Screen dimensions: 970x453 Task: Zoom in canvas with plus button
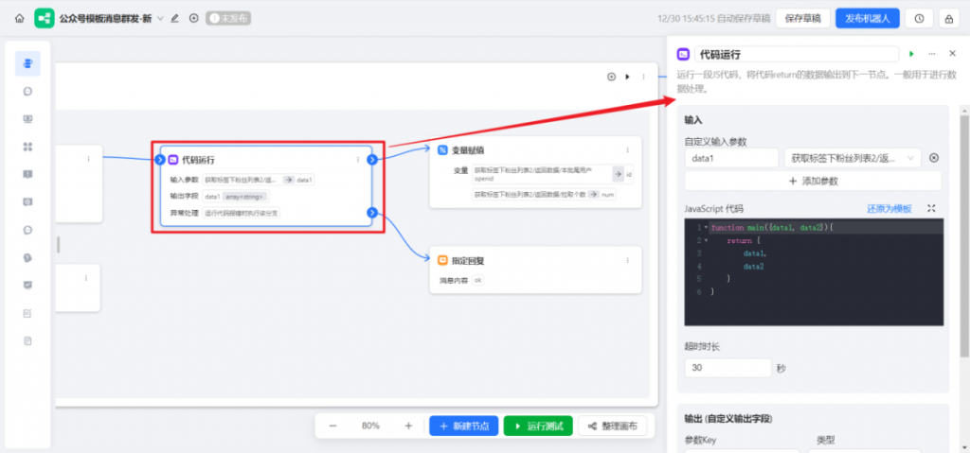coord(408,426)
